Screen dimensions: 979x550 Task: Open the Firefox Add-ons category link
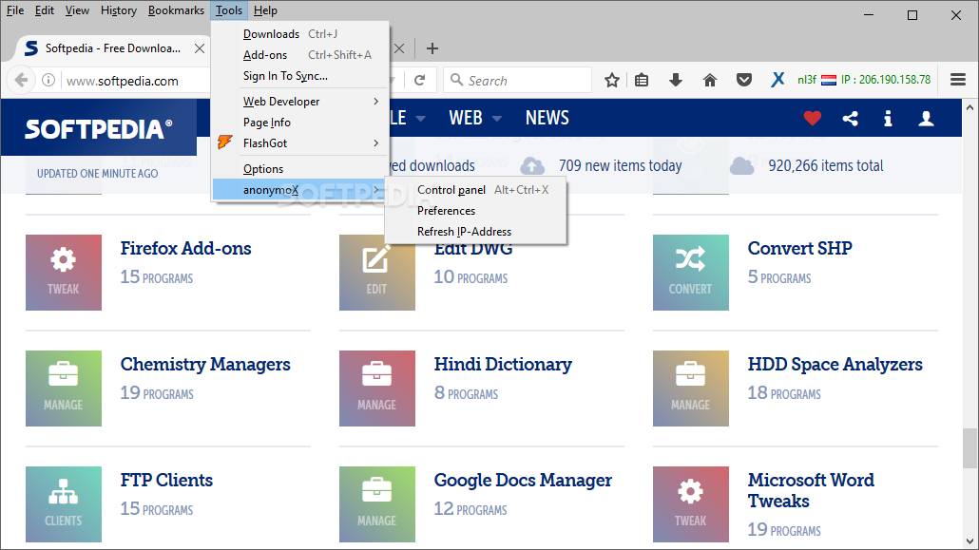(185, 248)
